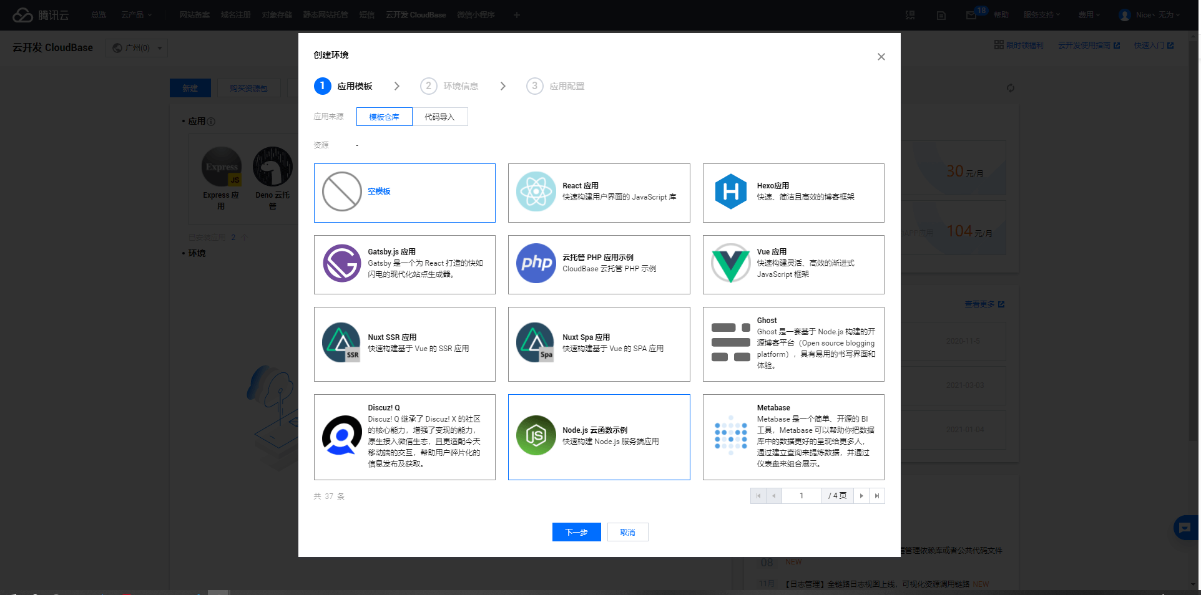This screenshot has width=1201, height=595.
Task: Select step 1 应用模板
Action: pos(343,86)
